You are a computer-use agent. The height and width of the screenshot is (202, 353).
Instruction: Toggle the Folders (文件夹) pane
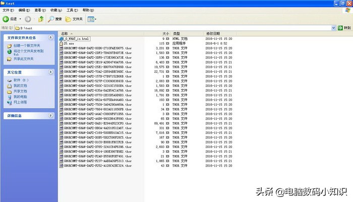click(74, 19)
